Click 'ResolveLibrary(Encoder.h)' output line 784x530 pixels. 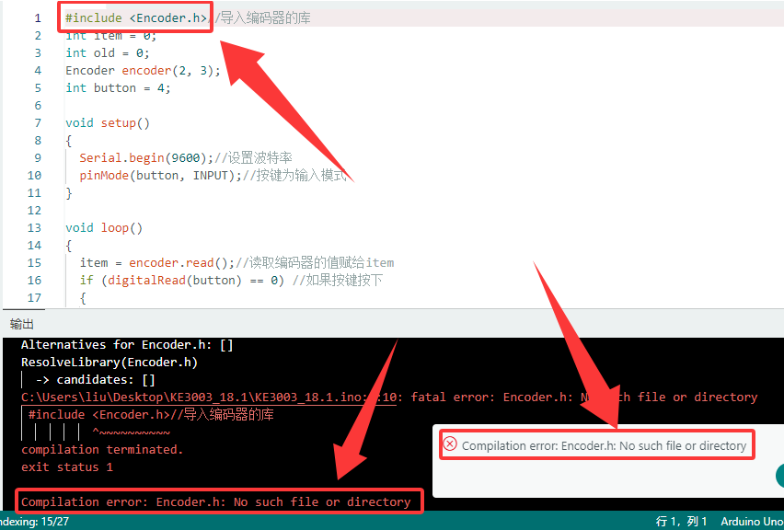tap(110, 362)
